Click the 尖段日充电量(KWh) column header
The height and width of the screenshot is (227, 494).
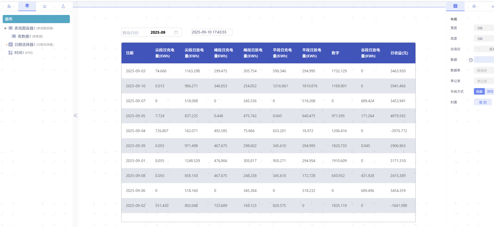coord(165,53)
